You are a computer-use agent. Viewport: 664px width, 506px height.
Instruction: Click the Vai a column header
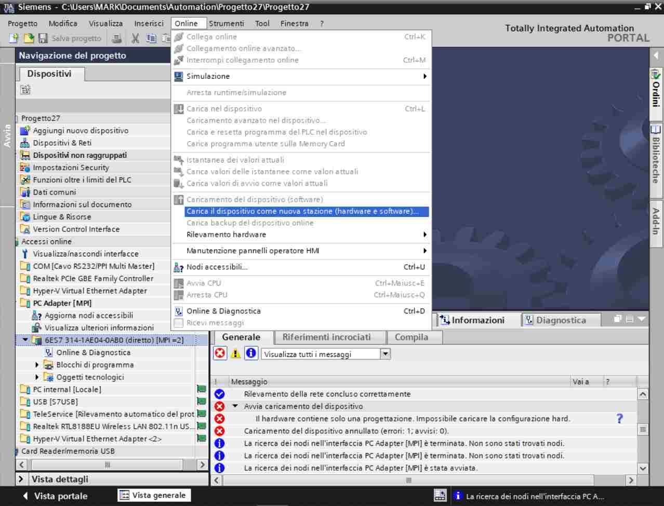click(586, 381)
